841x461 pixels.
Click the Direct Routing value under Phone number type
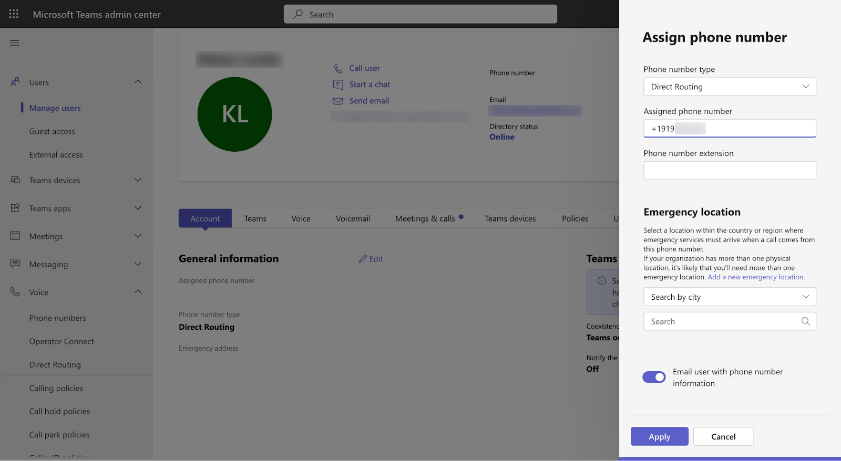207,327
